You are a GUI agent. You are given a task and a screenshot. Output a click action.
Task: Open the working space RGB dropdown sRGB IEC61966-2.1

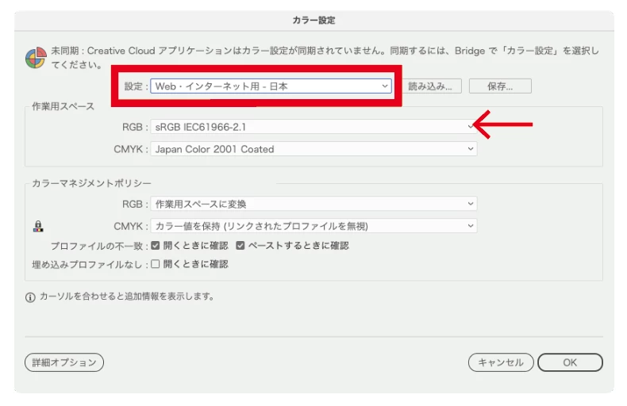click(x=313, y=127)
